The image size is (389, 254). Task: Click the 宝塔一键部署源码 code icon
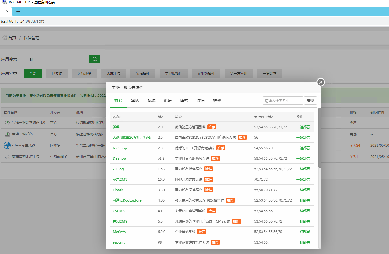7,123
